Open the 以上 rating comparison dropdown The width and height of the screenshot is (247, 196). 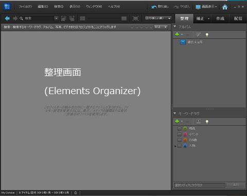coord(161,27)
